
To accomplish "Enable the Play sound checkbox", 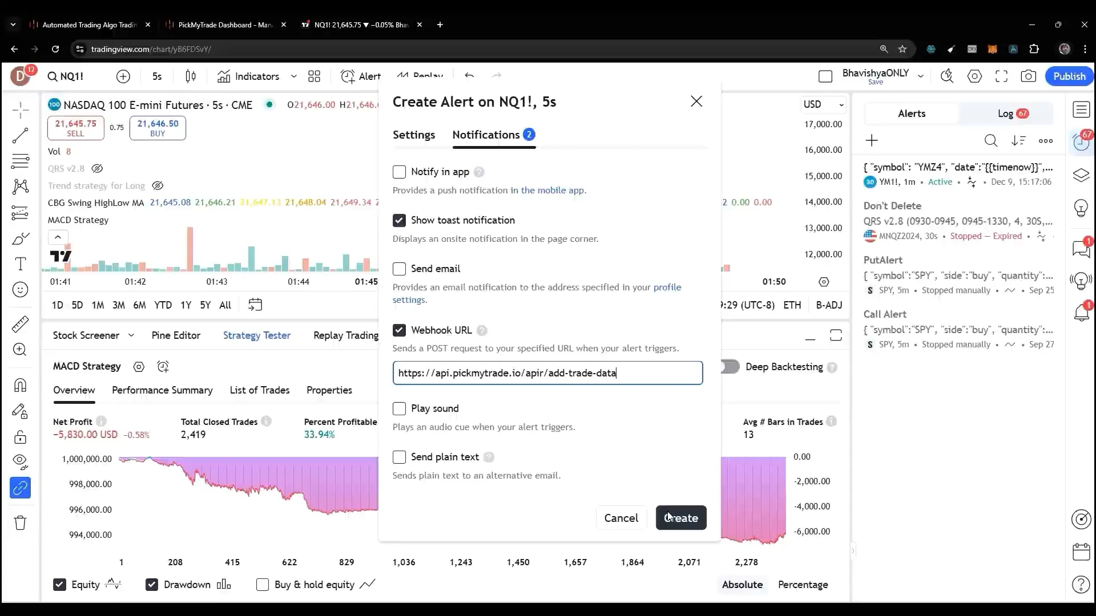I will 399,408.
